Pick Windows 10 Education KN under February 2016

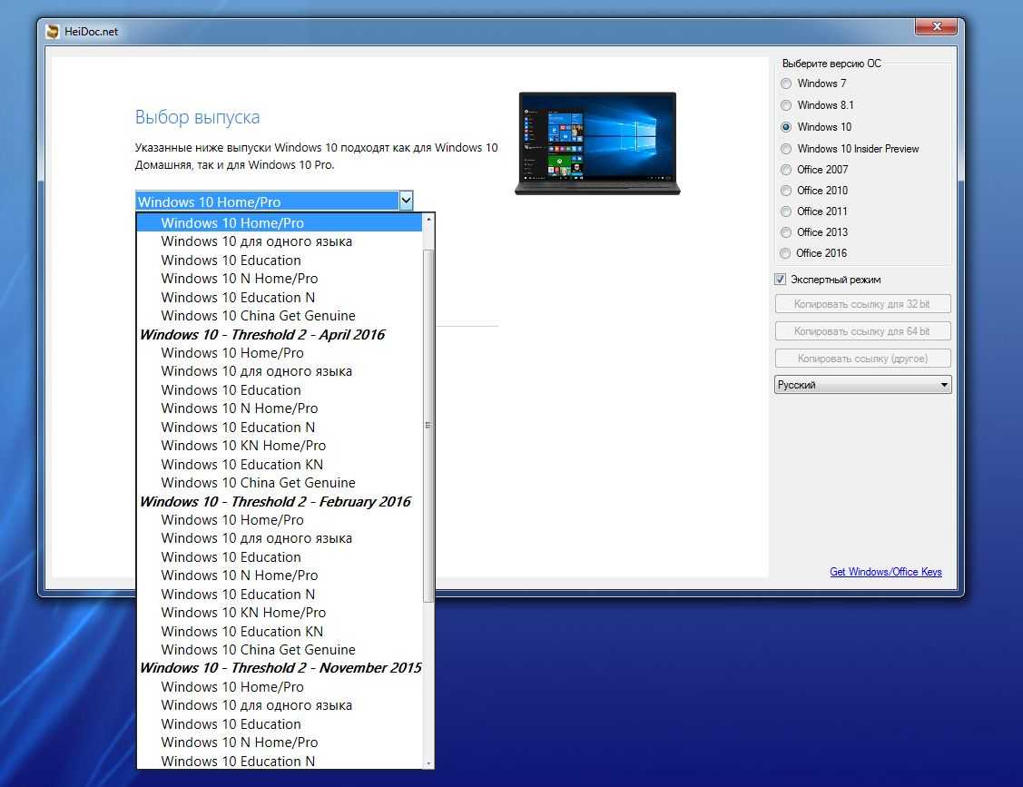click(x=241, y=632)
